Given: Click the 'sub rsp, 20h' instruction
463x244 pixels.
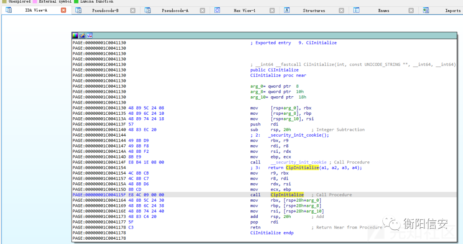Looking at the screenshot, I should point(271,130).
